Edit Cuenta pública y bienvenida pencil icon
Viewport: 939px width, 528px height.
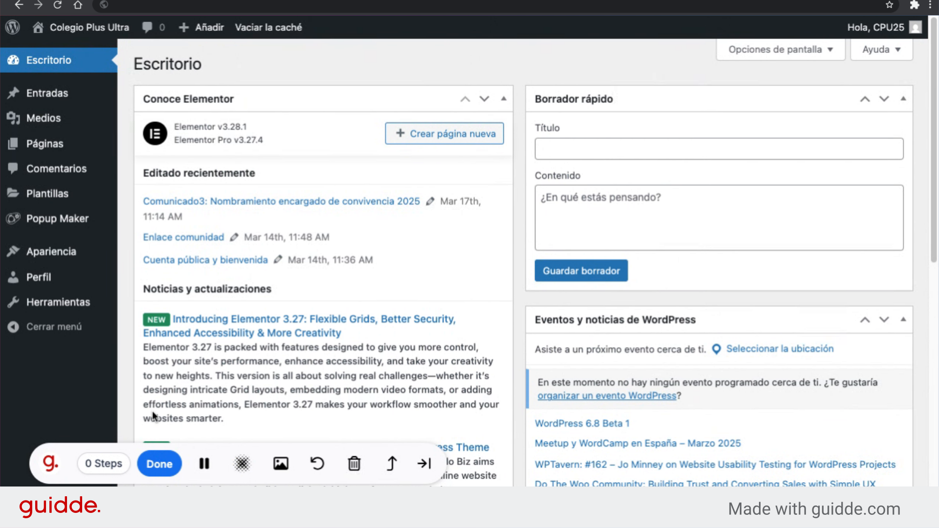(x=278, y=260)
